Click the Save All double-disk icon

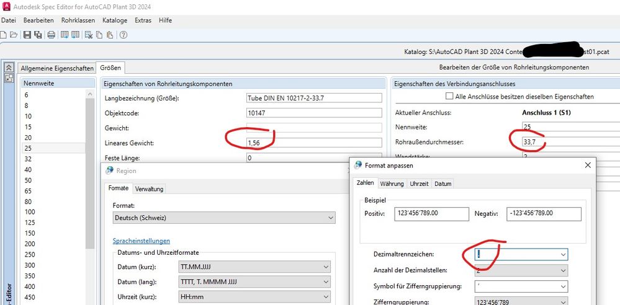38,35
